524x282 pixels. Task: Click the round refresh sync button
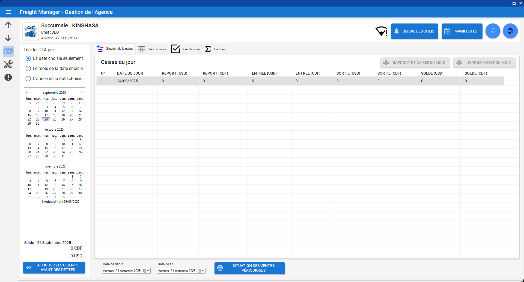pyautogui.click(x=510, y=31)
